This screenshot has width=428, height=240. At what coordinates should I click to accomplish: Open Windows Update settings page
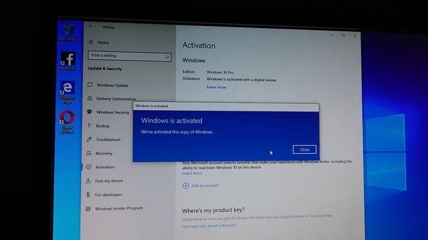point(112,85)
